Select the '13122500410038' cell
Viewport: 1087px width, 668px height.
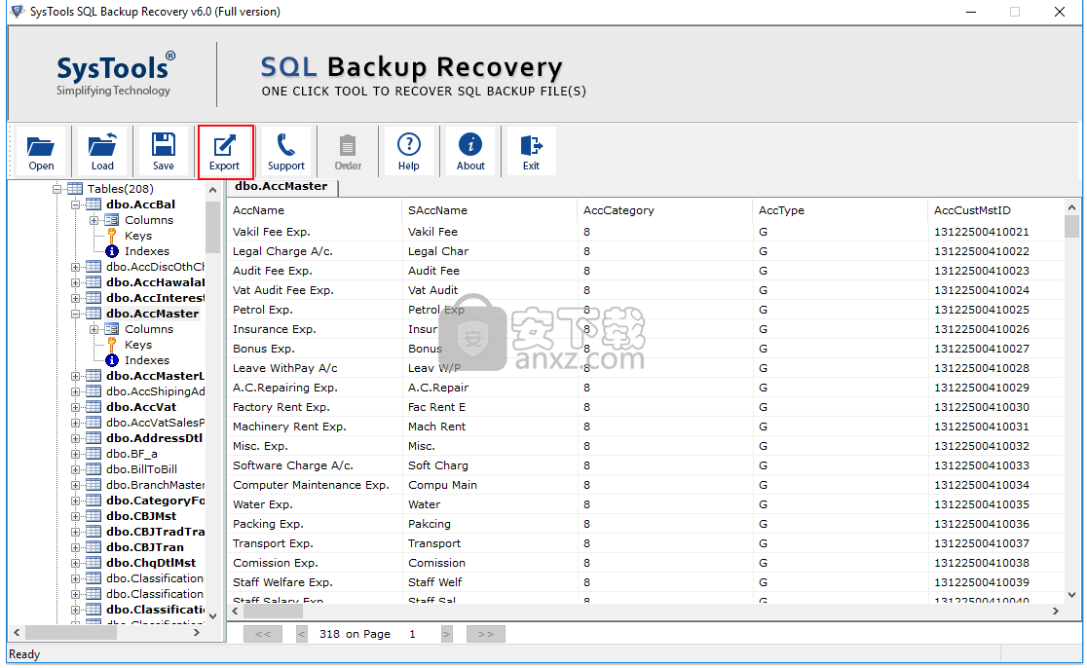pyautogui.click(x=995, y=564)
